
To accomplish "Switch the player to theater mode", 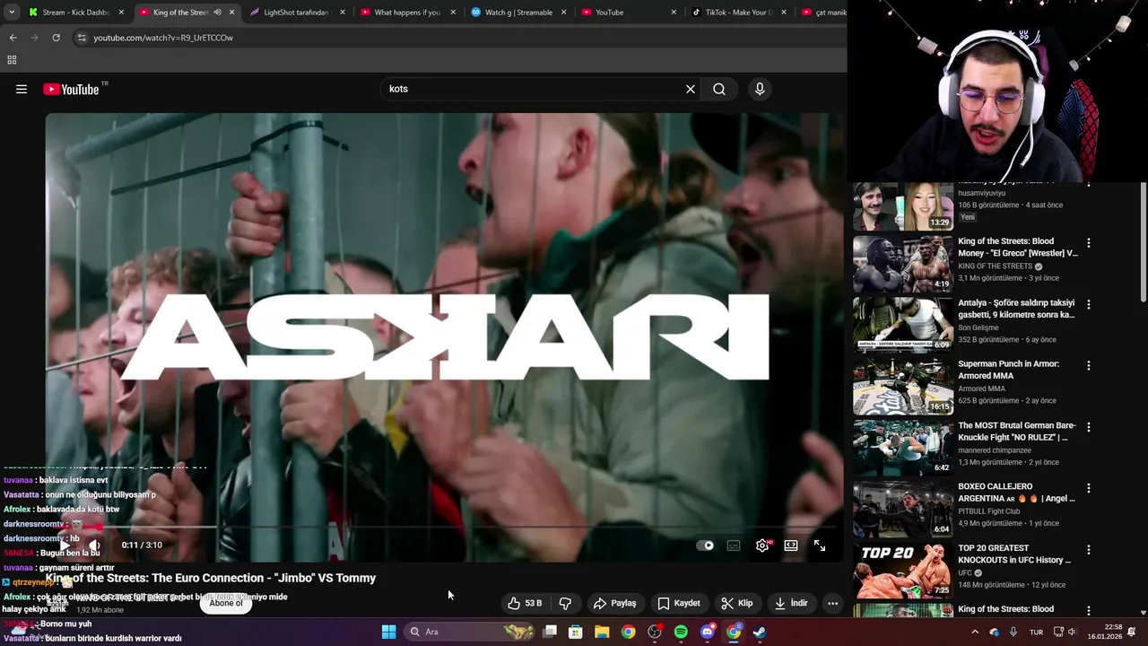I will tap(791, 546).
